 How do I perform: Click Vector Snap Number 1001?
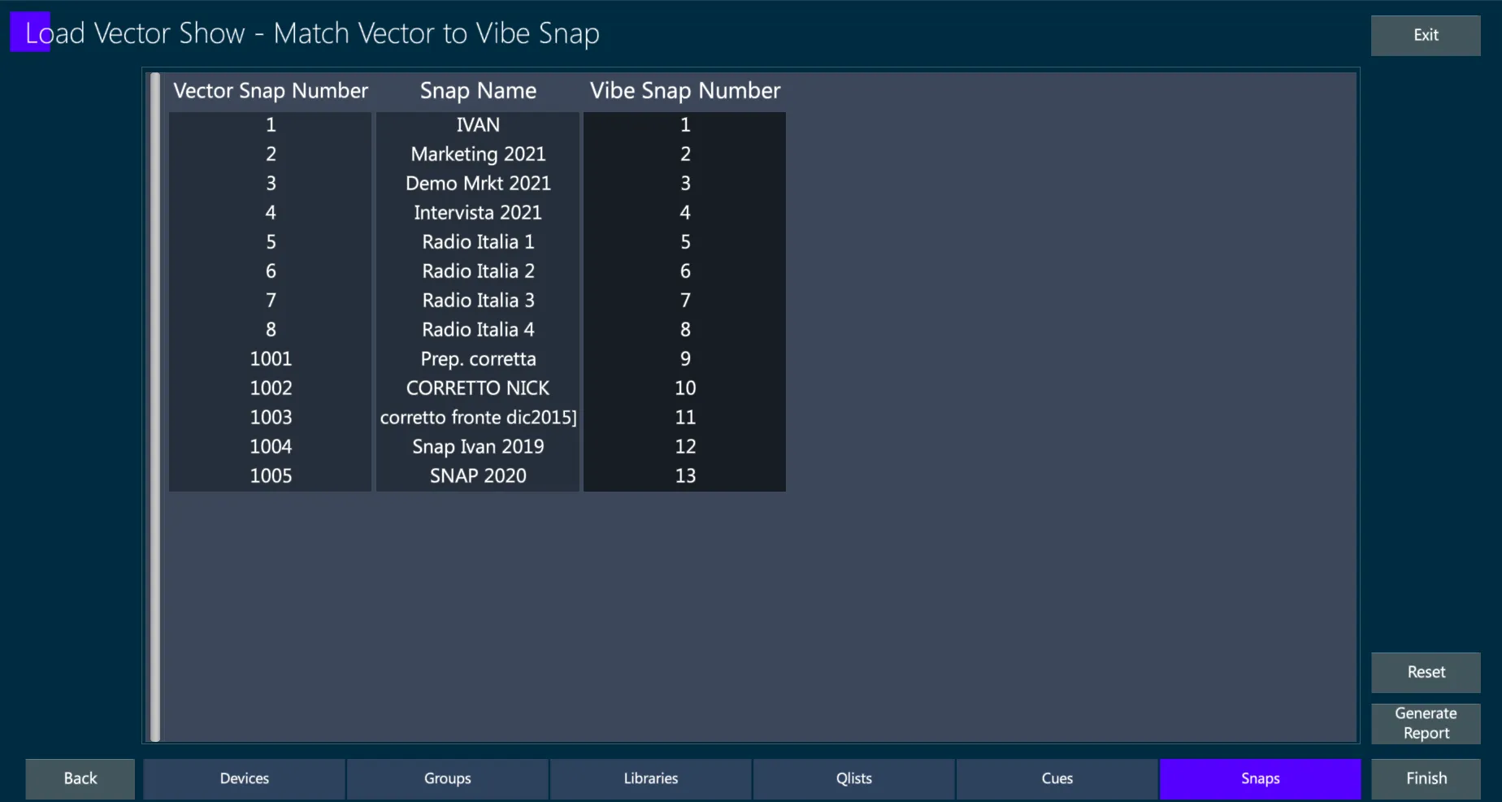(271, 359)
